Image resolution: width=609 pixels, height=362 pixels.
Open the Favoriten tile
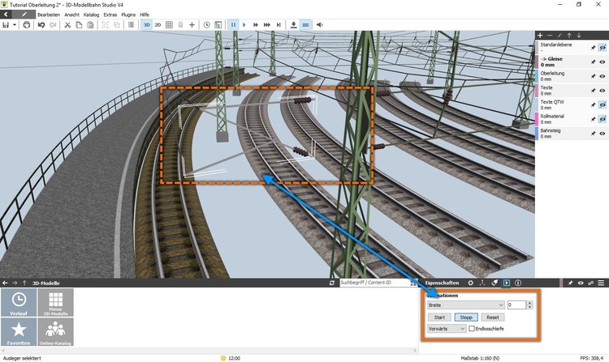click(x=19, y=332)
